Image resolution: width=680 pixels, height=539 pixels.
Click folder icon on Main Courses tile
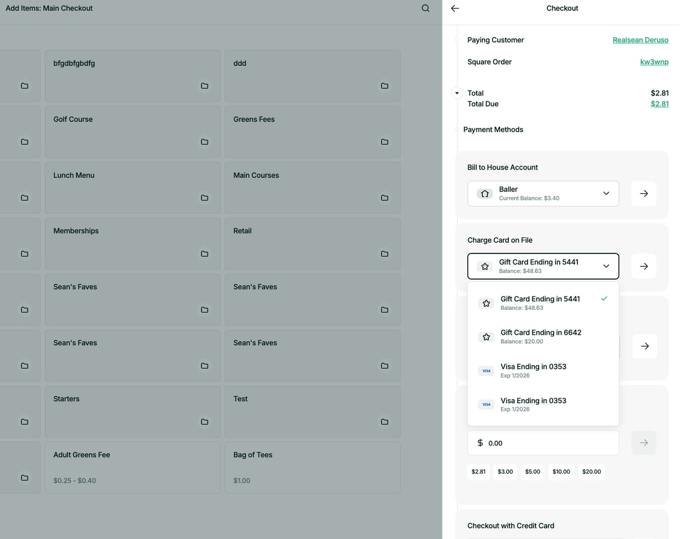pyautogui.click(x=384, y=197)
